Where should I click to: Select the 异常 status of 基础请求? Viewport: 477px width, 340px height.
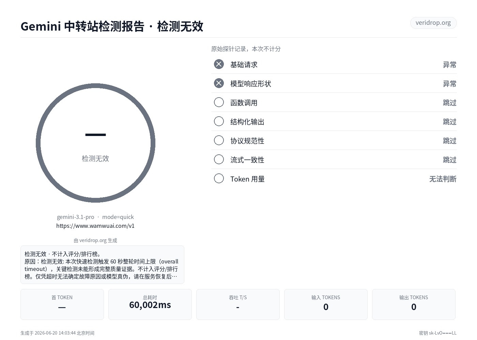449,65
